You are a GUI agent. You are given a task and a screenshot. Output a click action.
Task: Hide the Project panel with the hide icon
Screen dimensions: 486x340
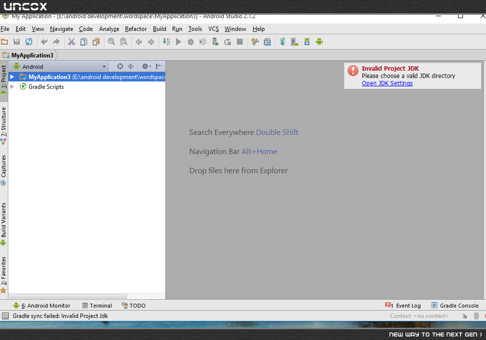pyautogui.click(x=159, y=66)
